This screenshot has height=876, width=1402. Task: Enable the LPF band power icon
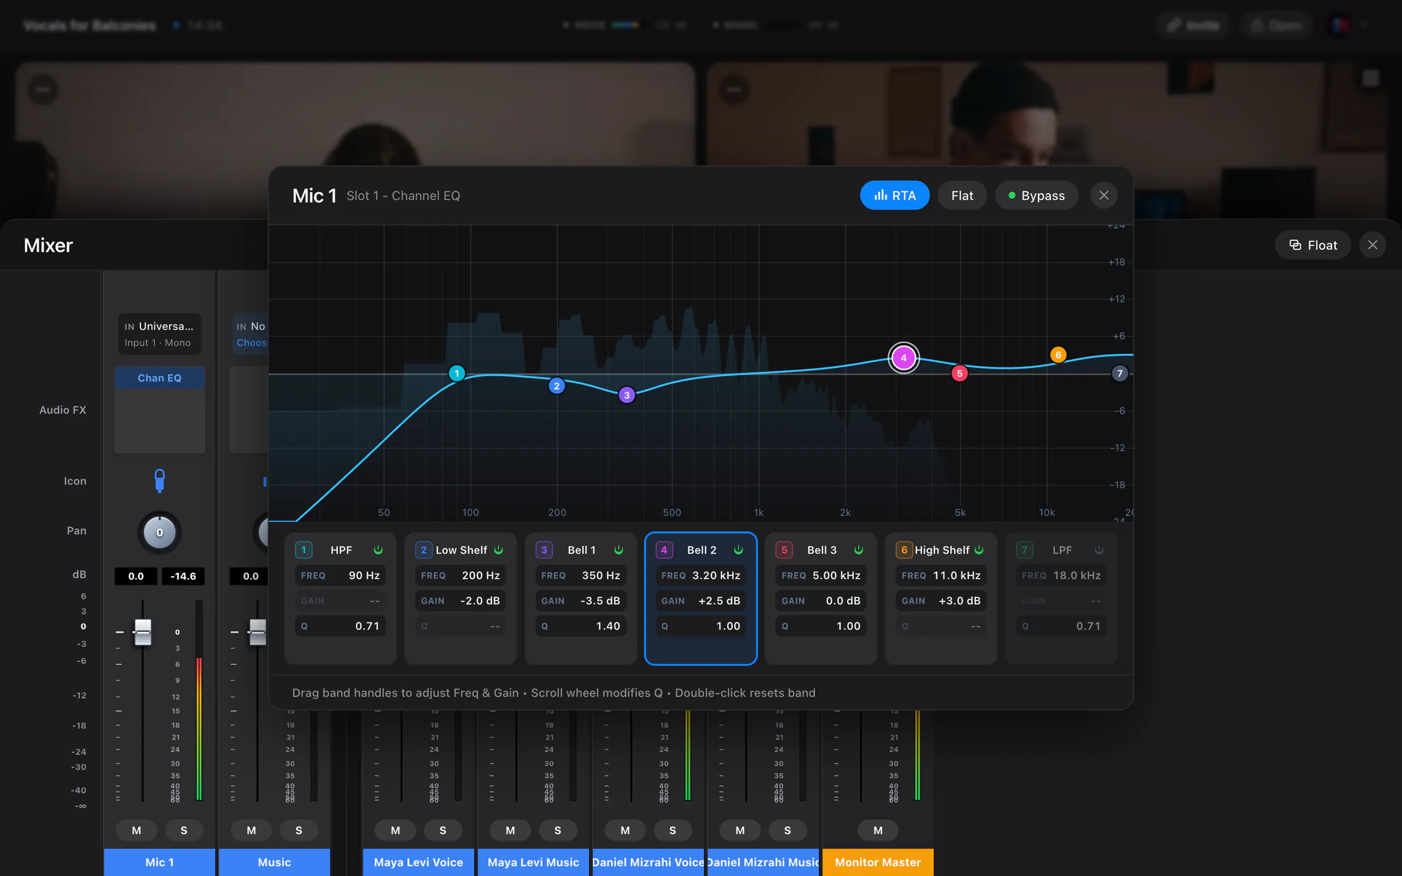click(1099, 549)
